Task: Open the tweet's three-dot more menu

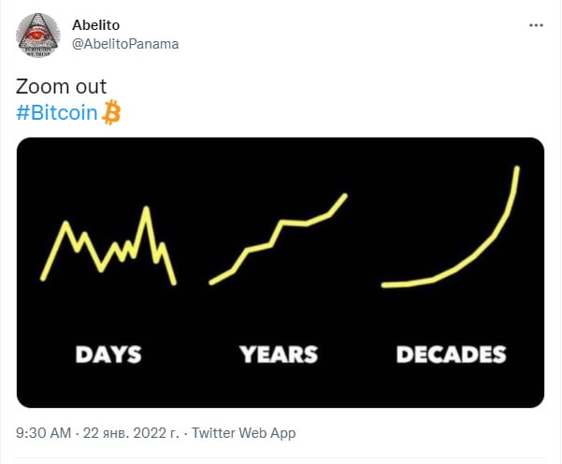Action: [x=535, y=25]
